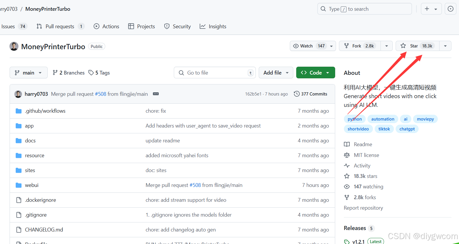Screen dimensions: 459x244
Task: Star the repository with the Star button
Action: click(x=418, y=46)
